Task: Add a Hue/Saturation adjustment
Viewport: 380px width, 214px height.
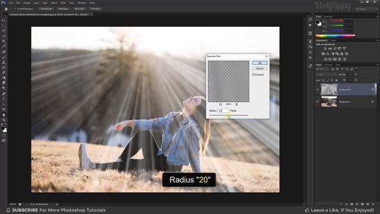Action: (x=323, y=54)
